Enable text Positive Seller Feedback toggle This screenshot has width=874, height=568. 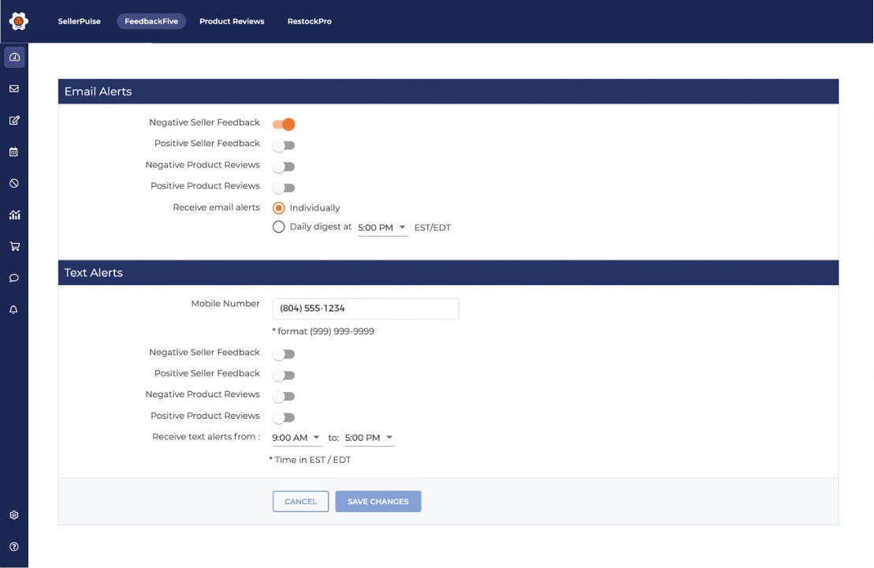[284, 375]
